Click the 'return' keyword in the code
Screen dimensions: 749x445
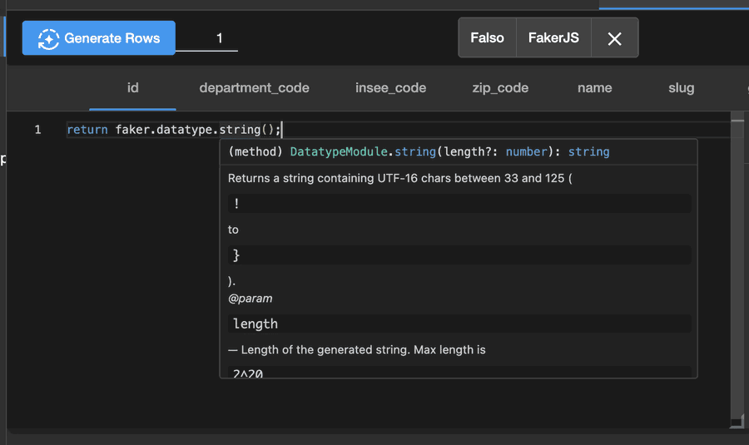(x=87, y=130)
